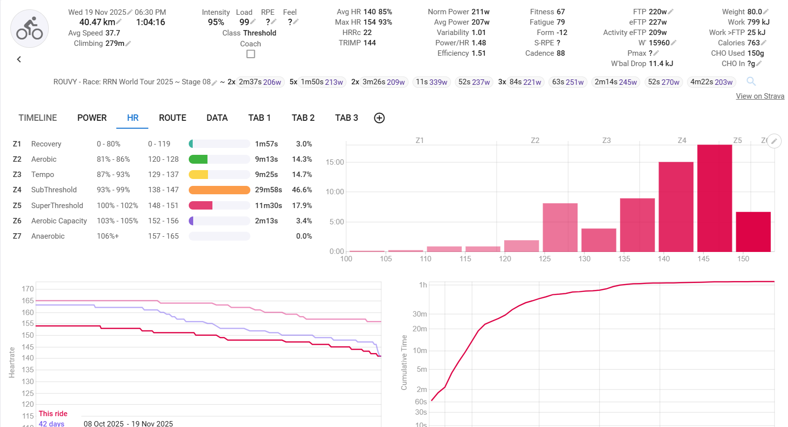Open the interval search magnifier
The image size is (788, 427).
(x=751, y=81)
